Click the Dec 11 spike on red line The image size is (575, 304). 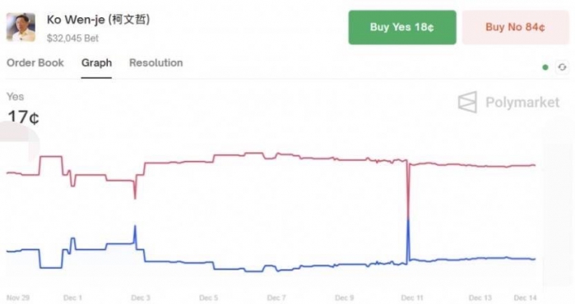tap(408, 191)
